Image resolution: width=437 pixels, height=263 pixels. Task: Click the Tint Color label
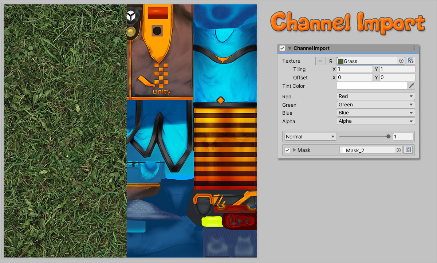point(294,86)
